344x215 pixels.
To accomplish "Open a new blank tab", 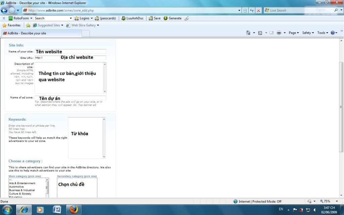I will 86,33.
